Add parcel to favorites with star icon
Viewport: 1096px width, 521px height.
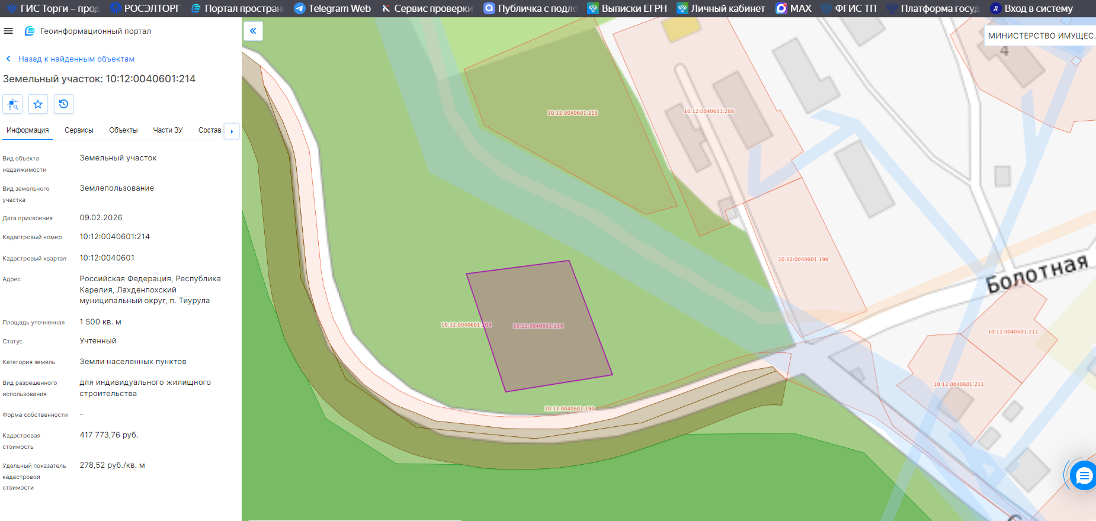click(38, 104)
